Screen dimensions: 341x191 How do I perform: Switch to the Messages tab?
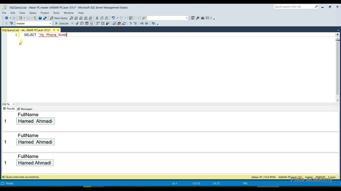[25, 109]
